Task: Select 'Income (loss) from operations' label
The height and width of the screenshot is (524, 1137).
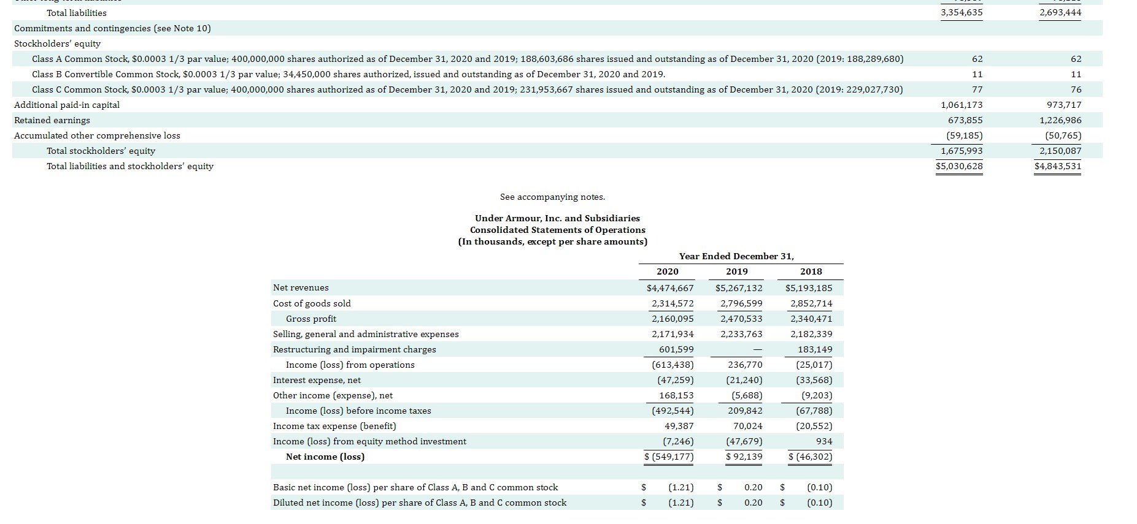Action: [350, 365]
